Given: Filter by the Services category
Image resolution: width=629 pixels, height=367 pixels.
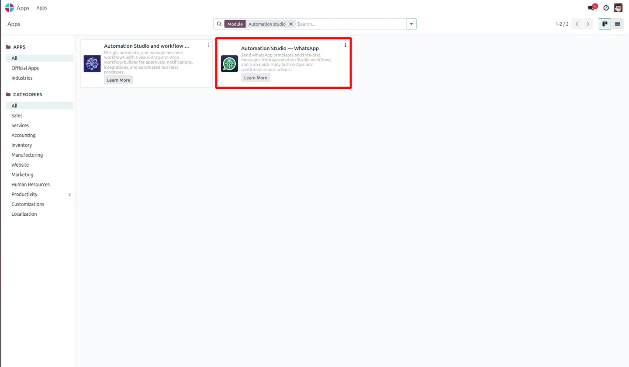Looking at the screenshot, I should (40, 126).
